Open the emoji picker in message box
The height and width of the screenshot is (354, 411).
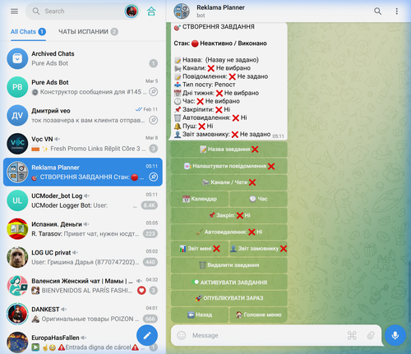pyautogui.click(x=182, y=335)
